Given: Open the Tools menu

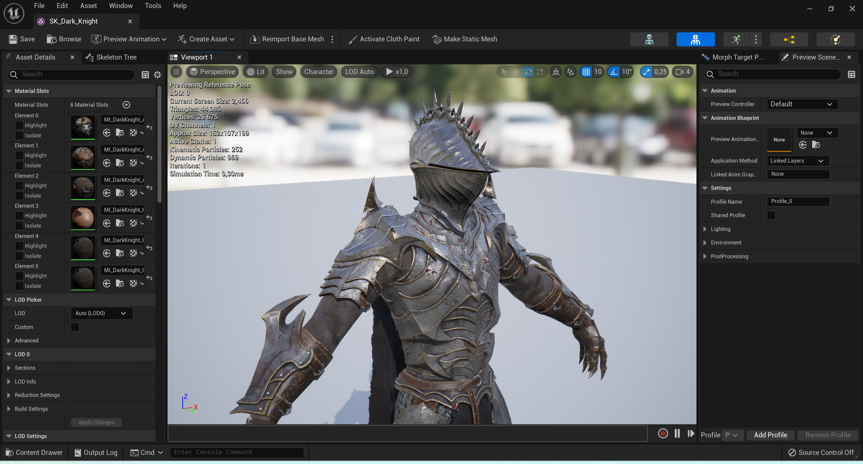Looking at the screenshot, I should click(x=153, y=6).
